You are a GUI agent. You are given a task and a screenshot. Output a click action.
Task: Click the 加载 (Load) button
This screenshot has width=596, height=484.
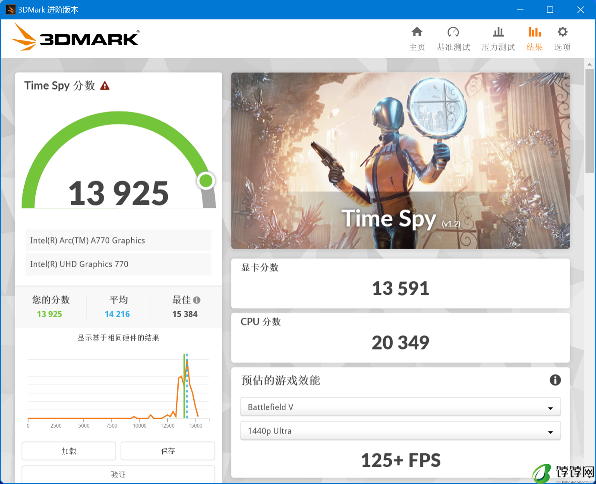point(69,451)
